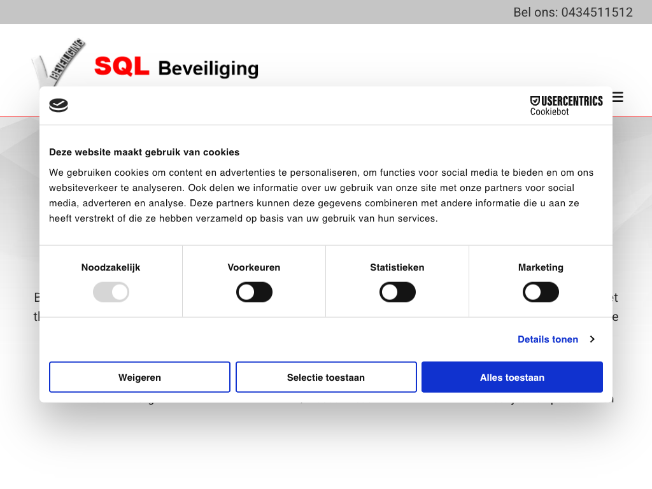652x489 pixels.
Task: Click the SQL Beveiliging site logo
Action: point(145,62)
